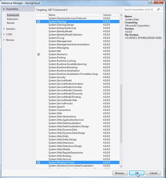Select System.ServiceProcess row
The image size is (166, 178).
[x=78, y=103]
